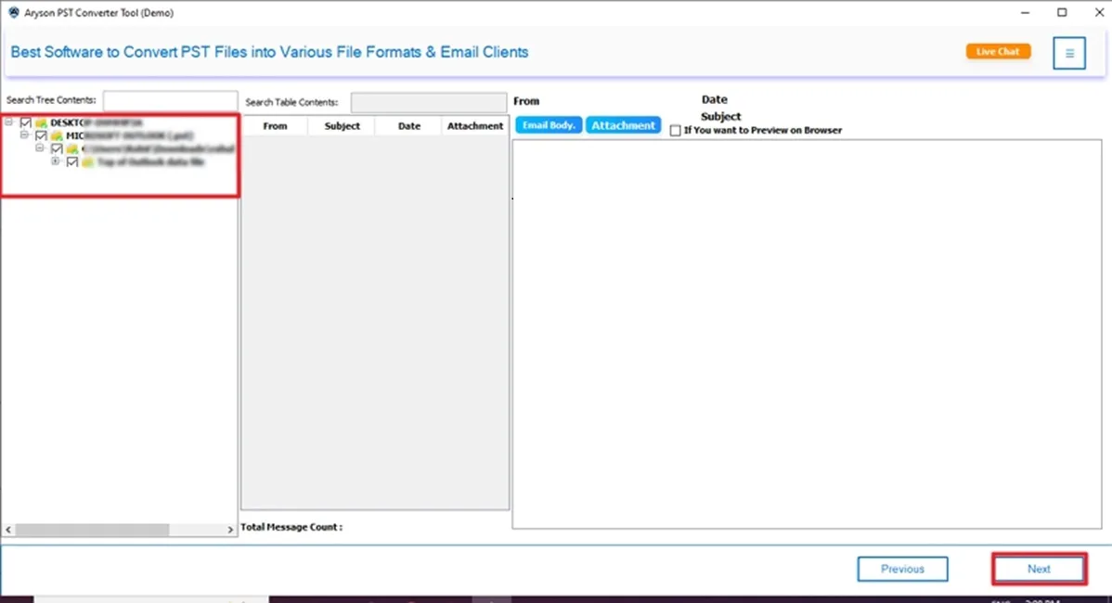Sort by the Date column header
Screen dimensions: 1112x603
click(x=409, y=126)
